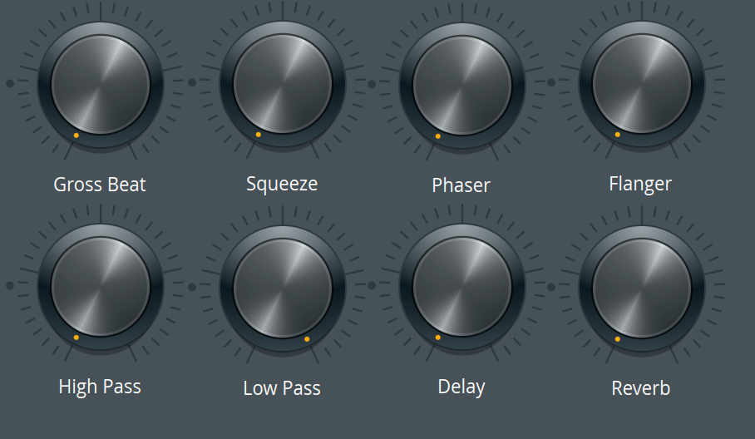
Task: Toggle the dot left of Delay knob
Action: [371, 285]
